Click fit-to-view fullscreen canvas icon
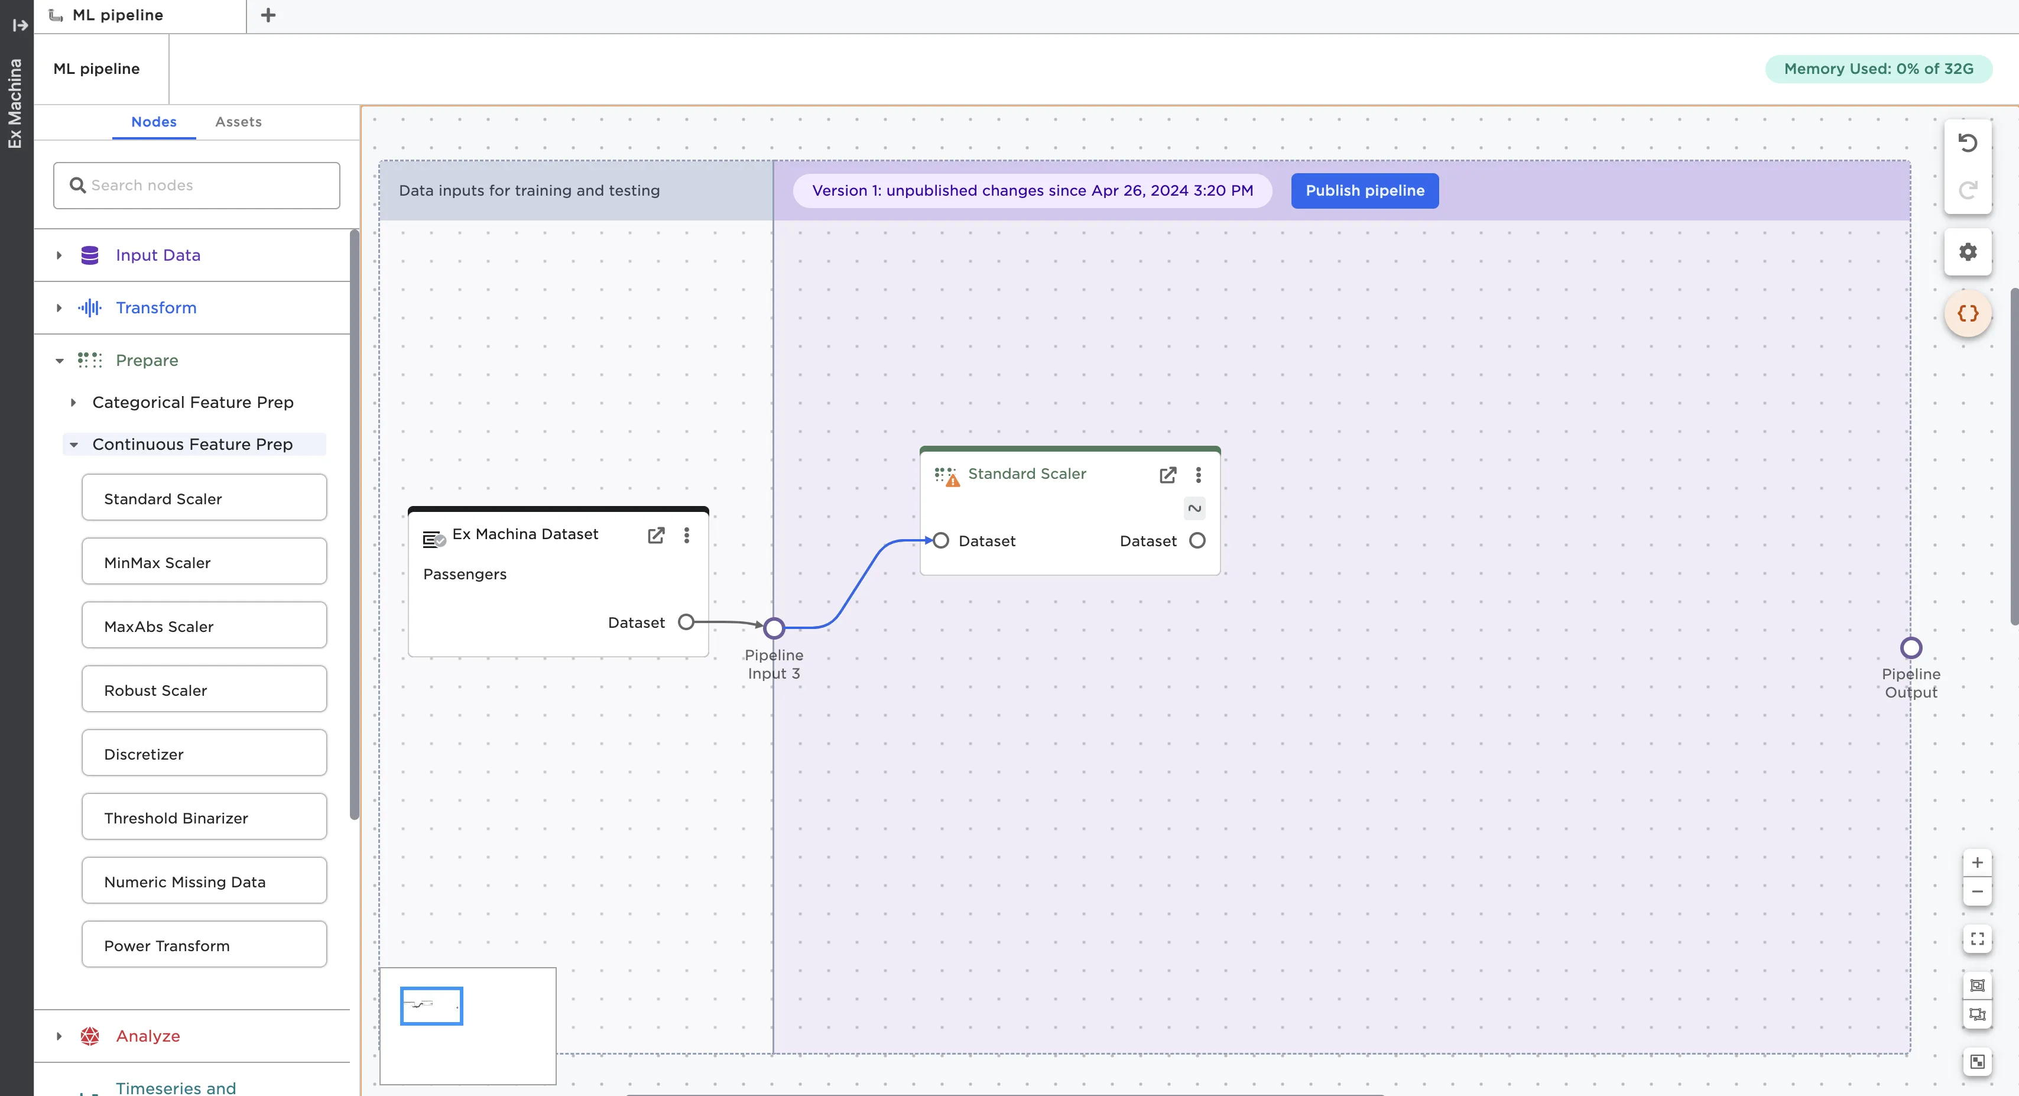This screenshot has height=1096, width=2019. [1976, 938]
